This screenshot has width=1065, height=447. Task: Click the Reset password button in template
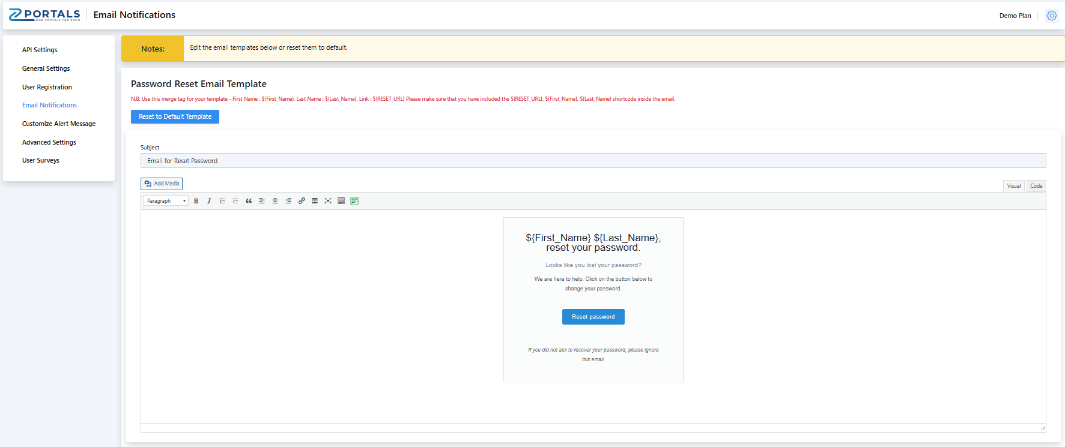(x=593, y=317)
